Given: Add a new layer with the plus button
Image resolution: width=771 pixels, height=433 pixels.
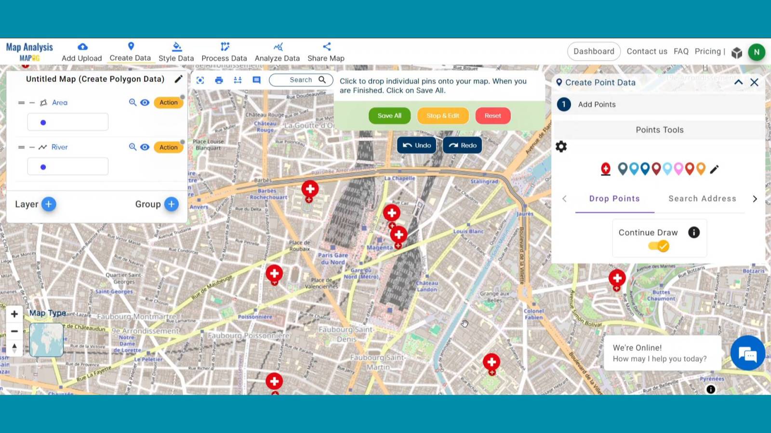Looking at the screenshot, I should (x=49, y=204).
